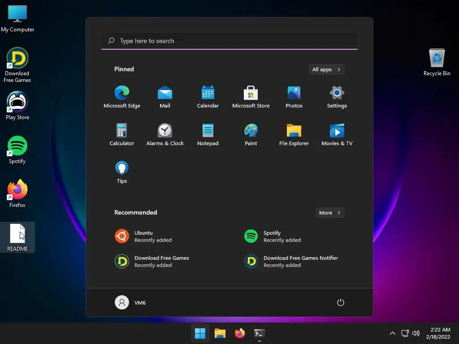This screenshot has width=459, height=344.
Task: Launch the Photos app
Action: click(294, 97)
